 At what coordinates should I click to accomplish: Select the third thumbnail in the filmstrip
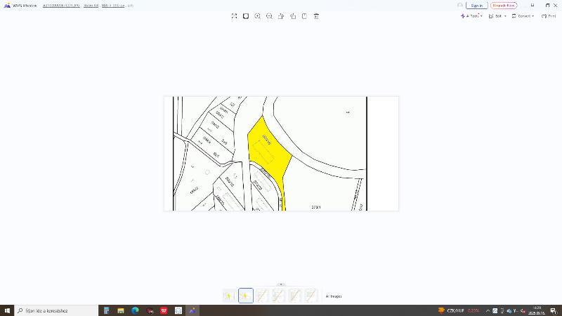(262, 296)
